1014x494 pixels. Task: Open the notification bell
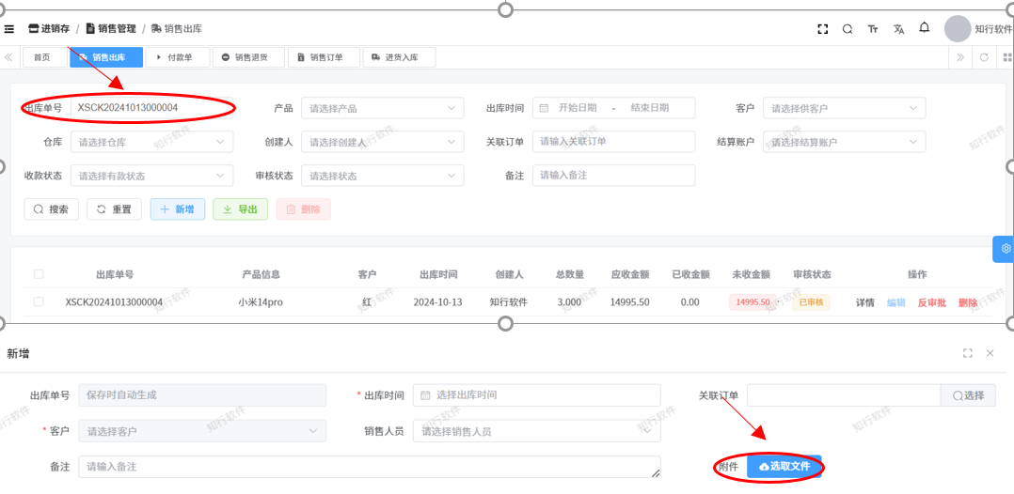pos(925,28)
